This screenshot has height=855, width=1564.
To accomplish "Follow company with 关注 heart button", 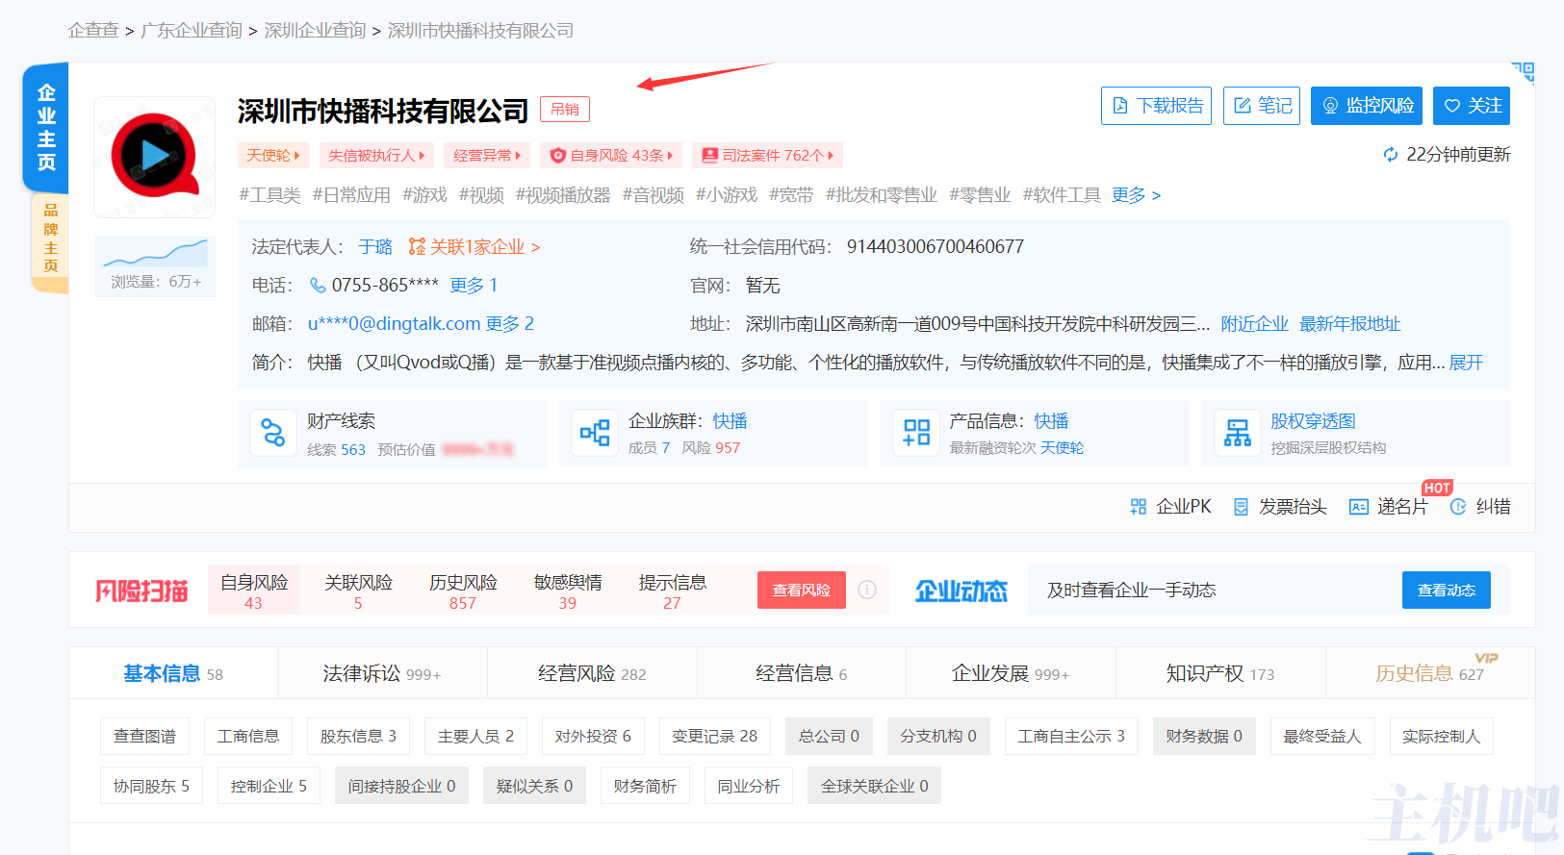I will click(x=1471, y=106).
